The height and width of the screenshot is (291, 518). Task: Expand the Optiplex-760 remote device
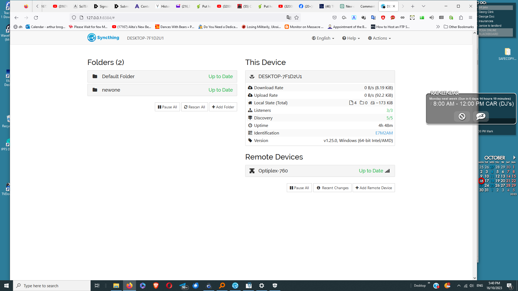[x=320, y=171]
